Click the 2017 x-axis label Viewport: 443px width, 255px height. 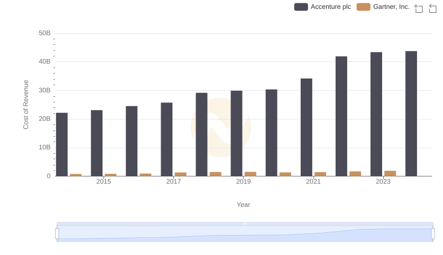pyautogui.click(x=173, y=181)
